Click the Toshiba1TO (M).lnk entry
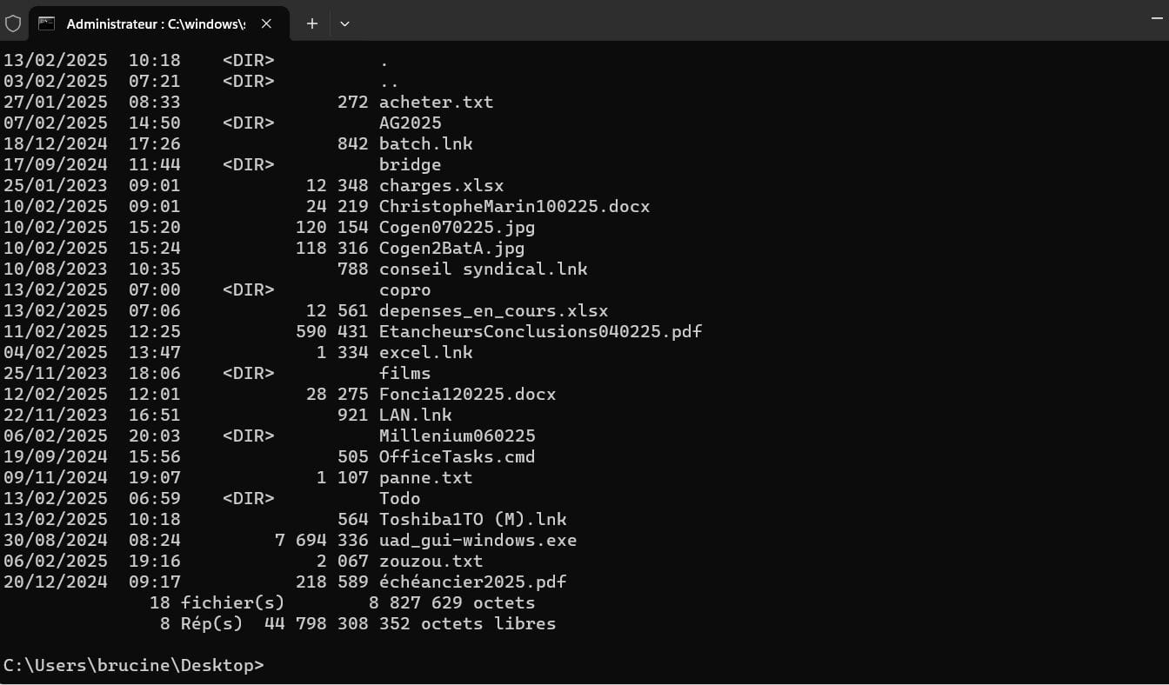Screen dimensions: 1169x685 (x=472, y=519)
